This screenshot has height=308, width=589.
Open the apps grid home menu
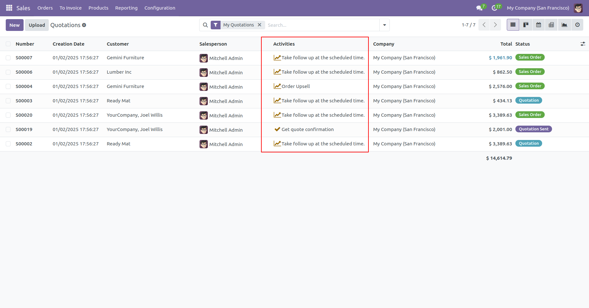click(9, 8)
